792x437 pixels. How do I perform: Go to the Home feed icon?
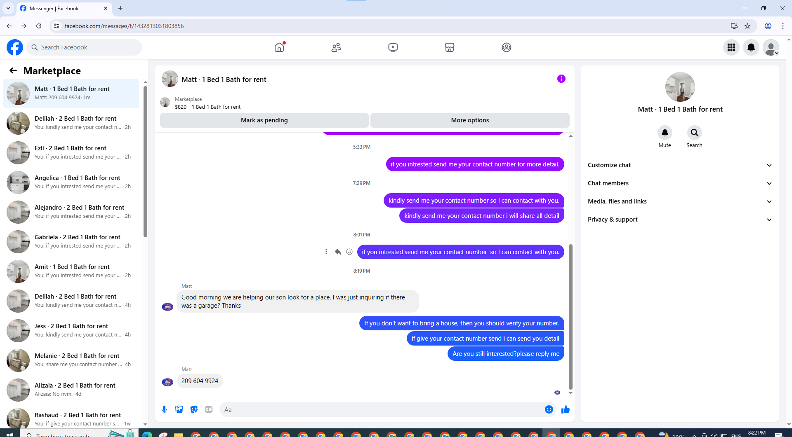[x=279, y=47]
